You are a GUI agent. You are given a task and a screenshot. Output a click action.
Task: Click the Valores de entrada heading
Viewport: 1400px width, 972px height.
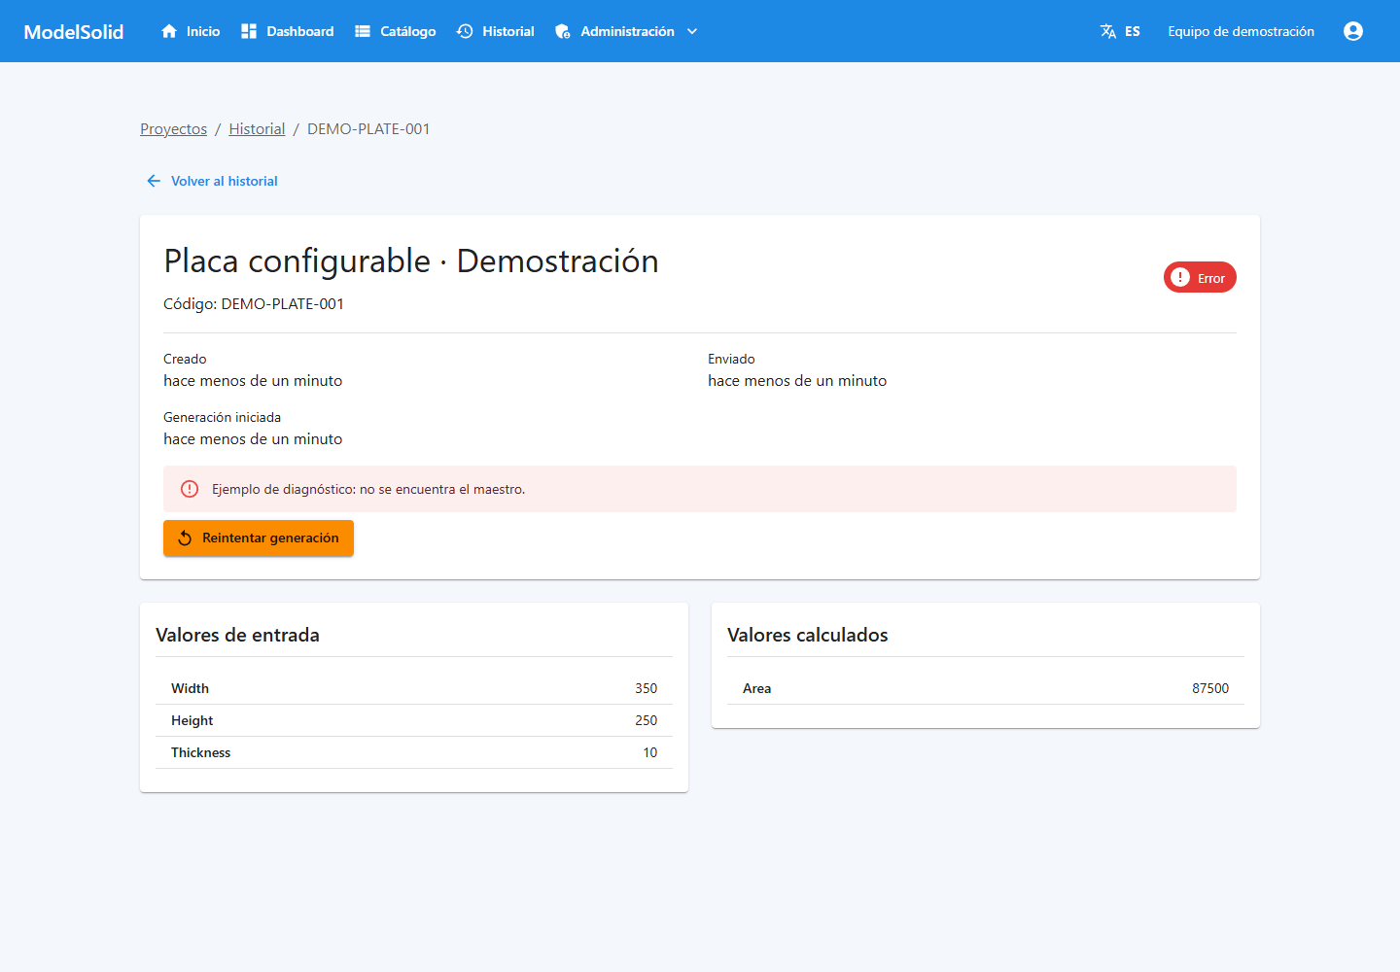coord(237,635)
